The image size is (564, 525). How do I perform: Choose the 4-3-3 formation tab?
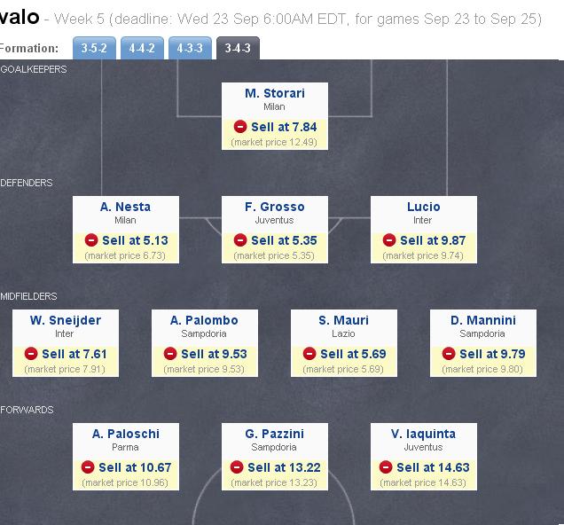(189, 49)
